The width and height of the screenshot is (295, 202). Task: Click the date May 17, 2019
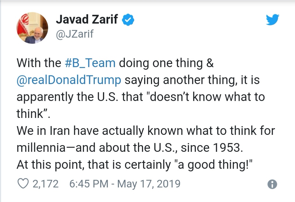(149, 184)
